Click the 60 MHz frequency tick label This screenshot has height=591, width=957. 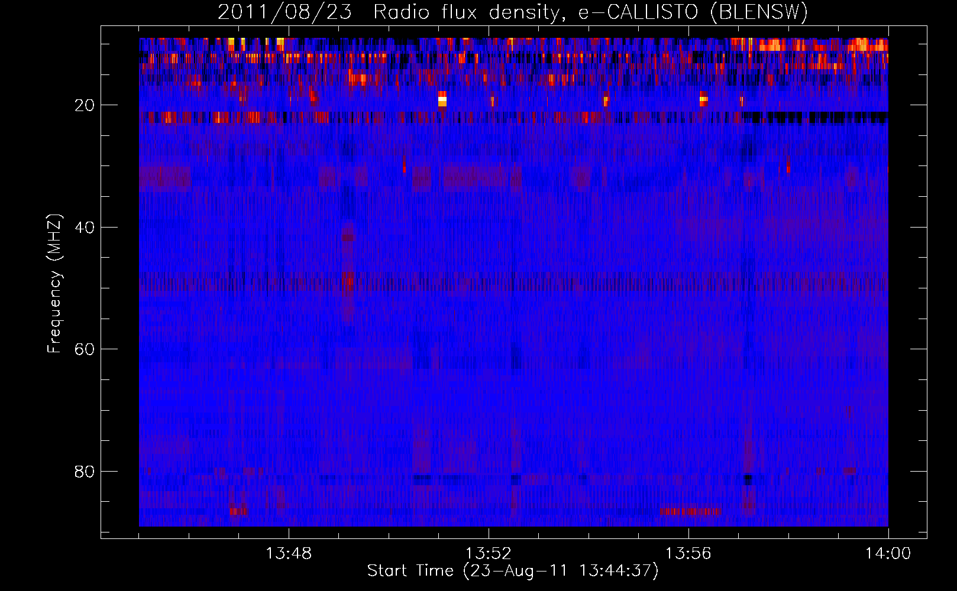pos(85,349)
